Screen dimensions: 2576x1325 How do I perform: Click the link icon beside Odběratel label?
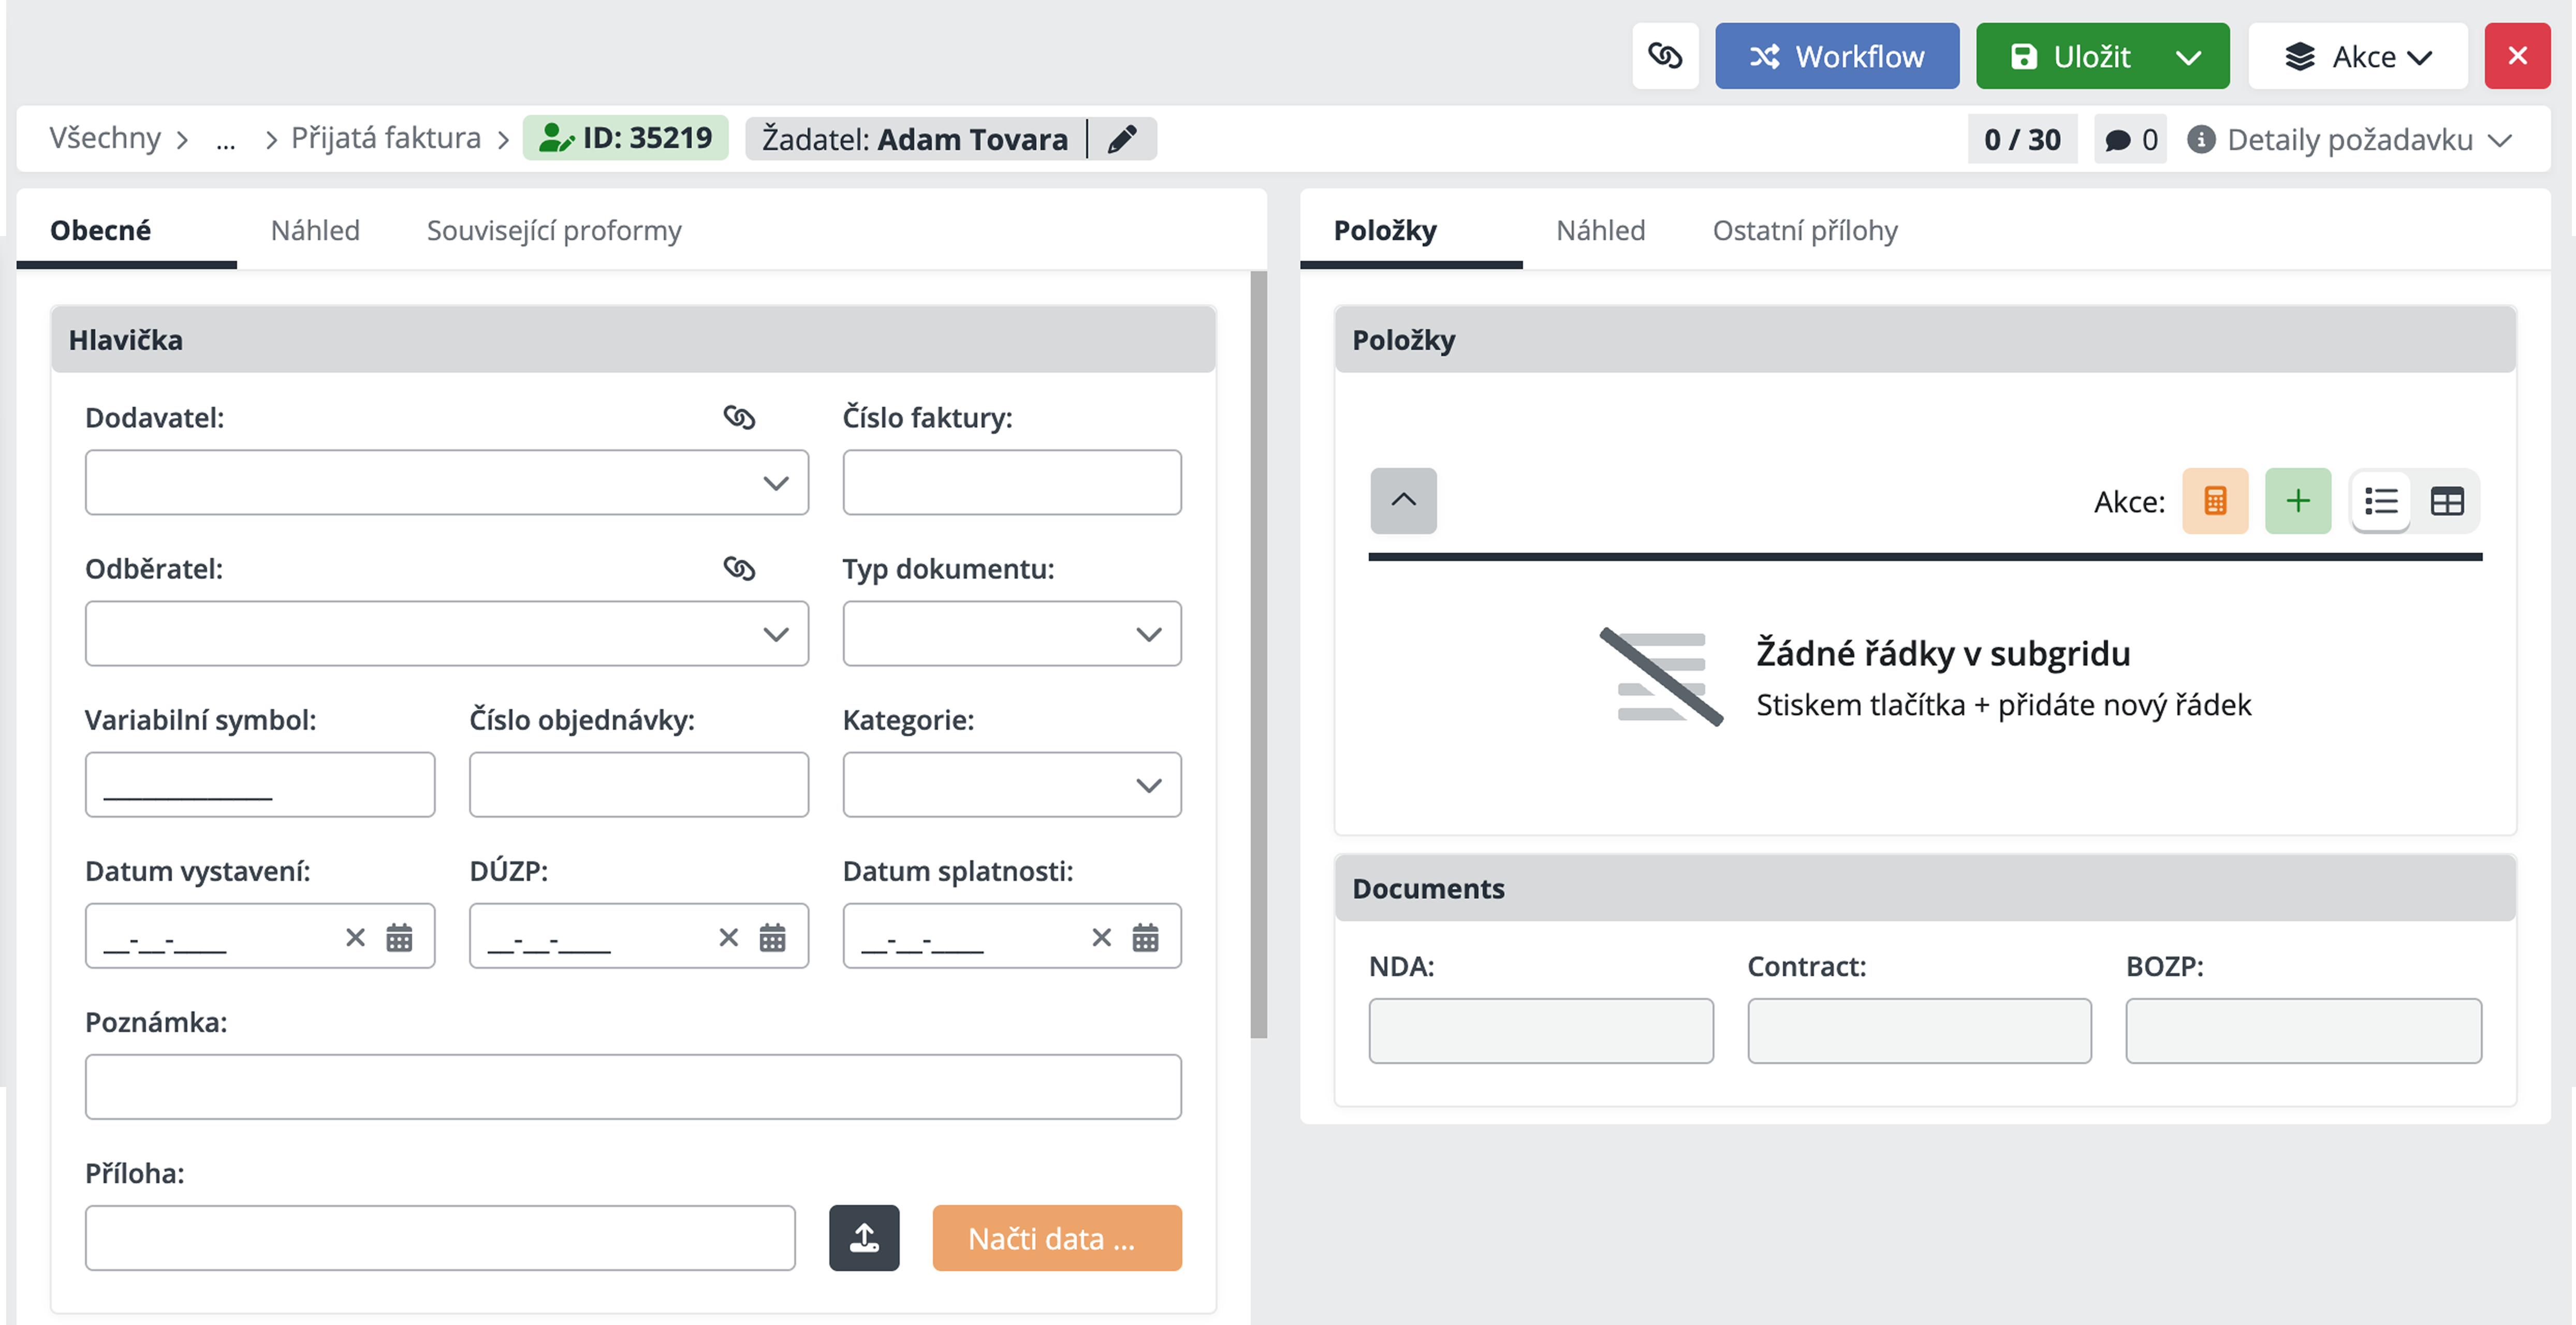(739, 568)
